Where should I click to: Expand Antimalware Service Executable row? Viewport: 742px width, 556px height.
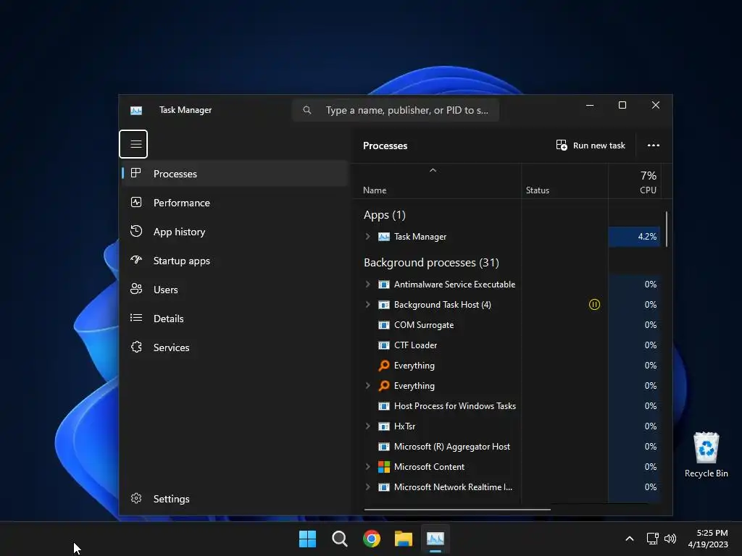[367, 284]
